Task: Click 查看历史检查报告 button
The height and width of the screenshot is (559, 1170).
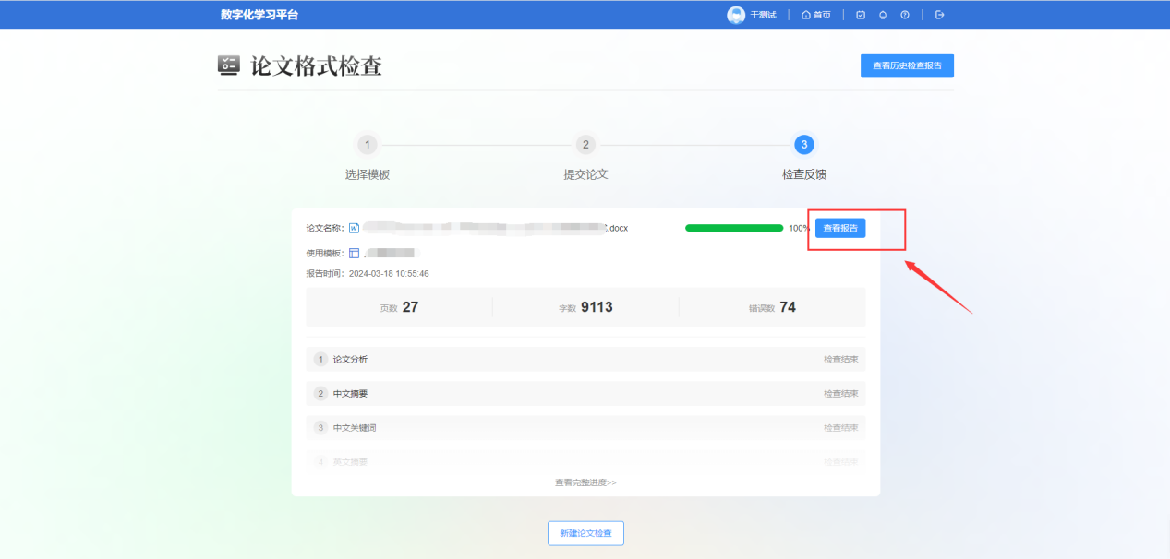Action: coord(907,65)
